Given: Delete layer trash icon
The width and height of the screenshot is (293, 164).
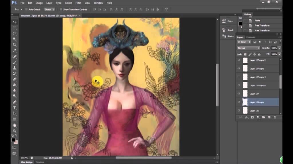Looking at the screenshot, I should coord(275,117).
